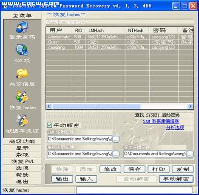199x195 pixels.
Task: Toggle the 手动解密 checkbox
Action: click(x=49, y=125)
